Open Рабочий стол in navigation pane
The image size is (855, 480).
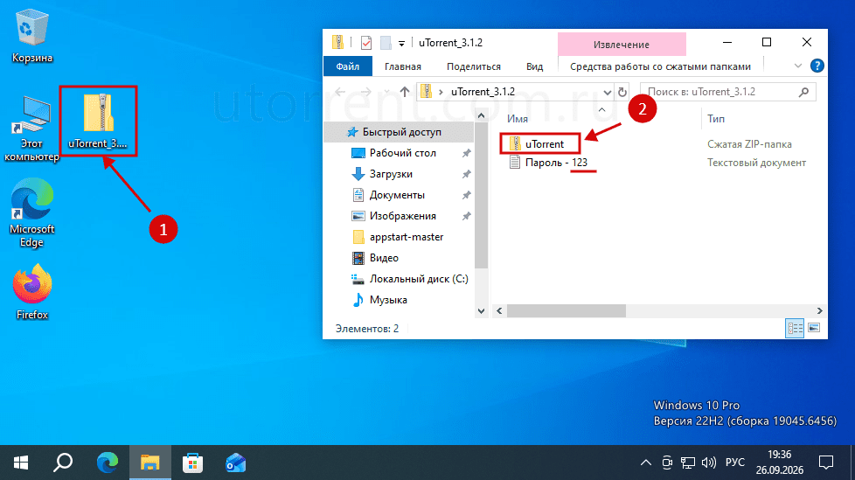[402, 153]
